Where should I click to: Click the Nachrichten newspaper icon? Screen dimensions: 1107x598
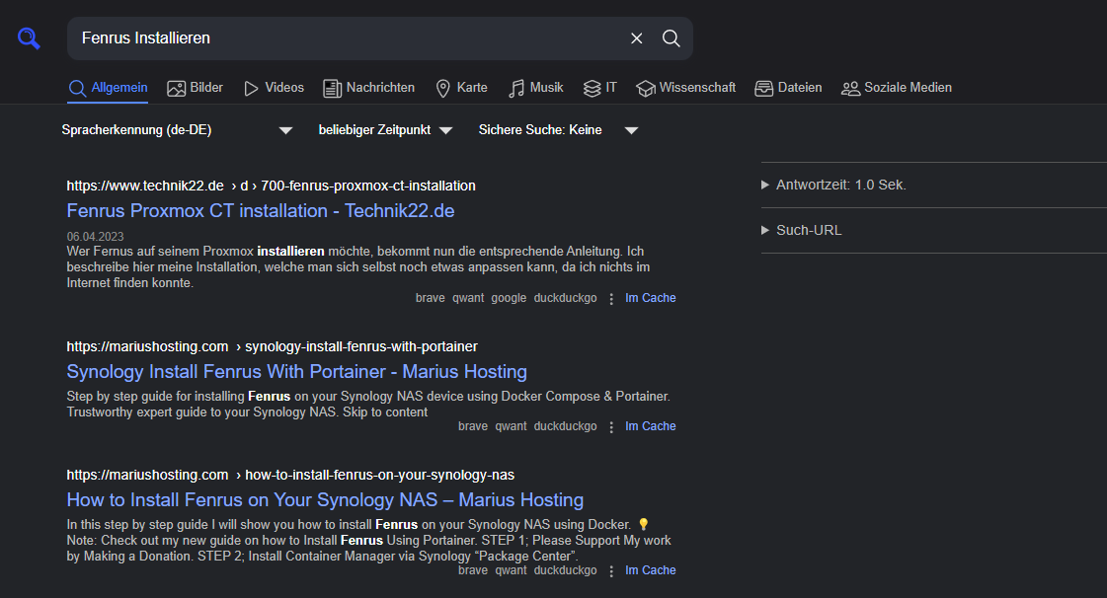coord(332,88)
